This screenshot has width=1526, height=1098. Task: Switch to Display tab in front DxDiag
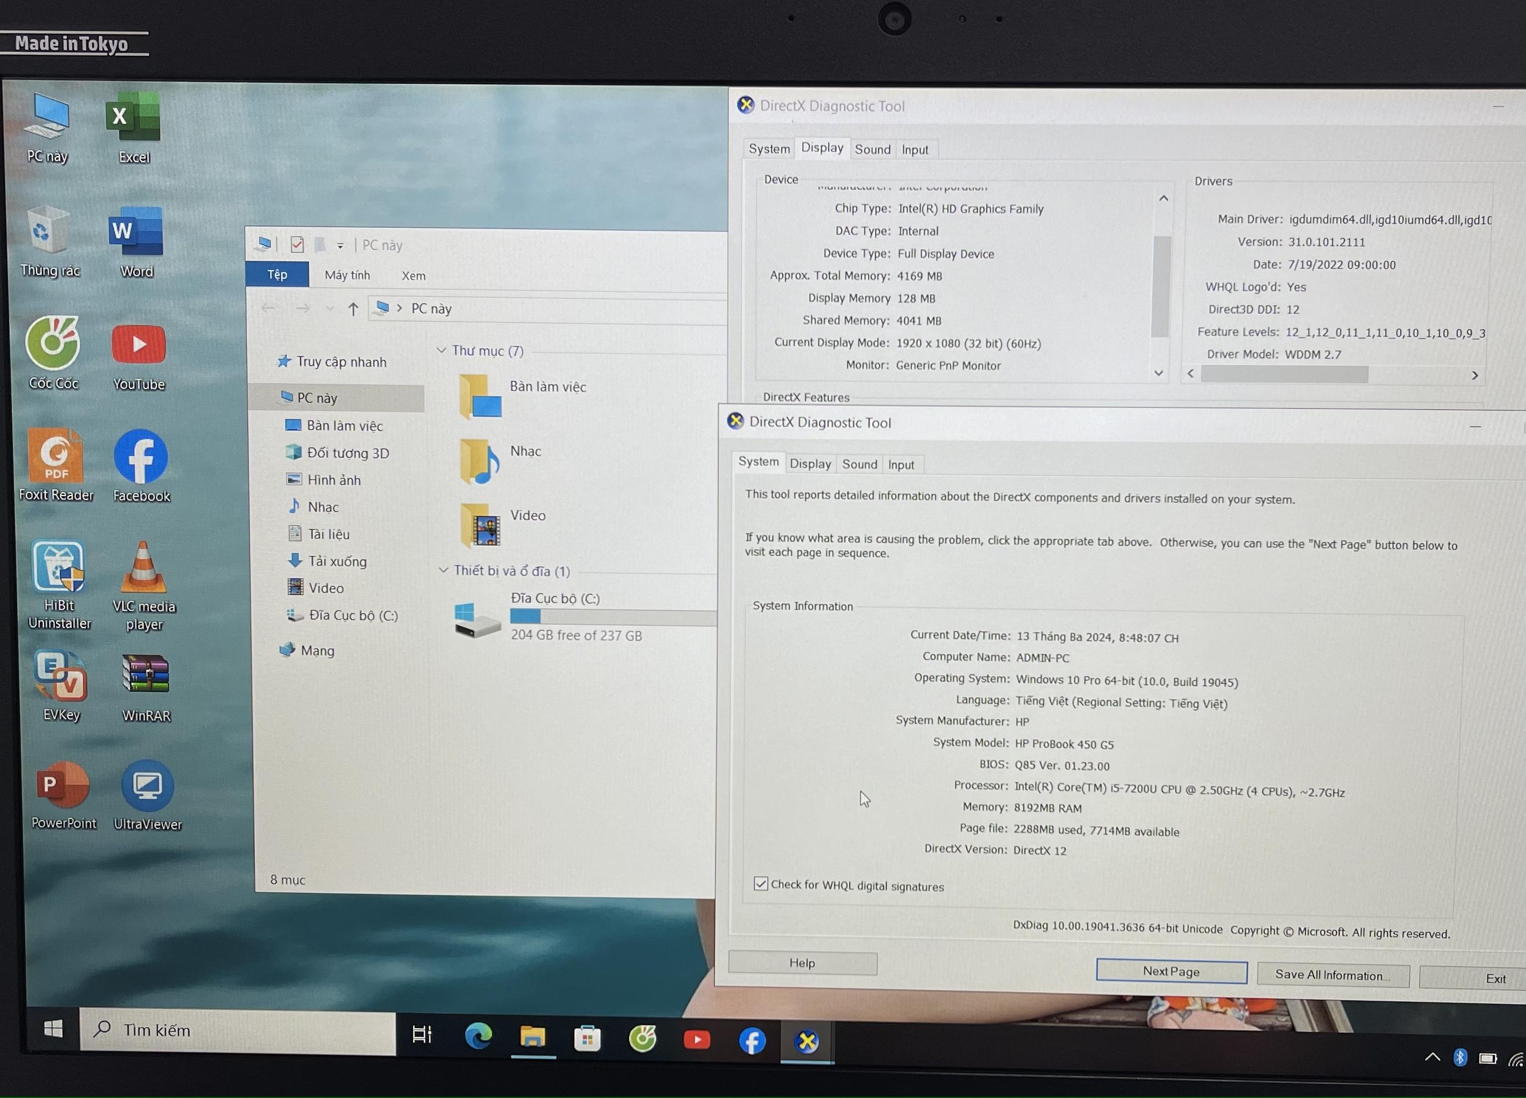[810, 463]
